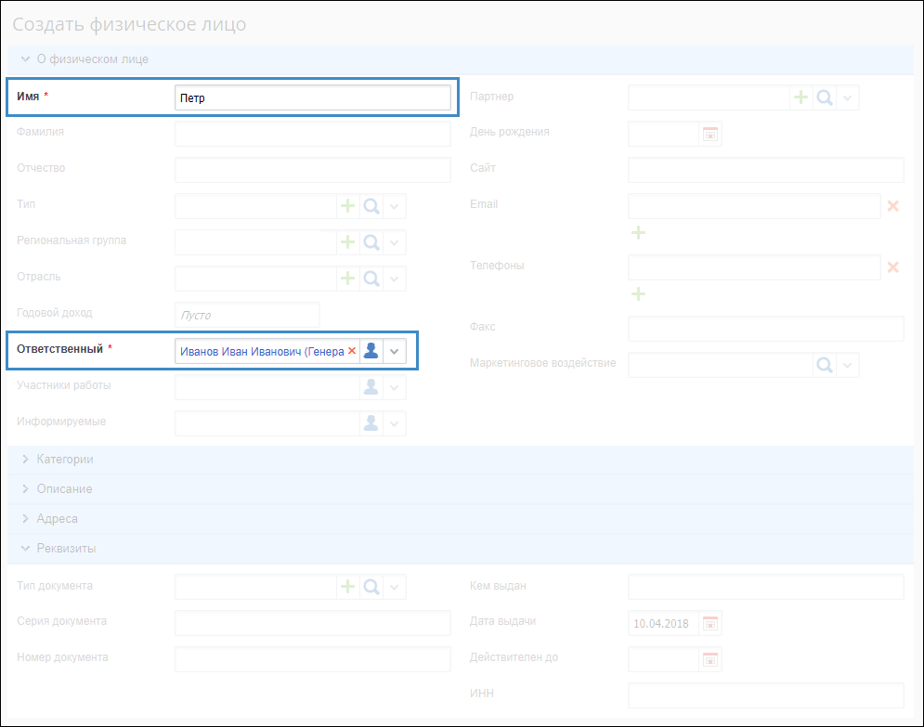Open the Ответственный dropdown arrow
This screenshot has width=924, height=727.
[x=395, y=351]
